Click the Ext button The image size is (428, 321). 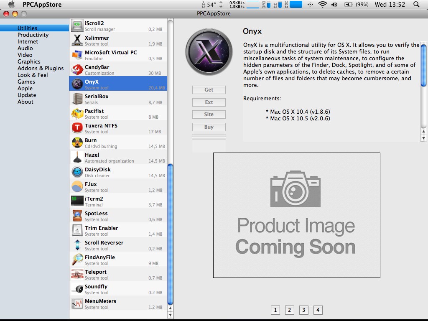209,102
